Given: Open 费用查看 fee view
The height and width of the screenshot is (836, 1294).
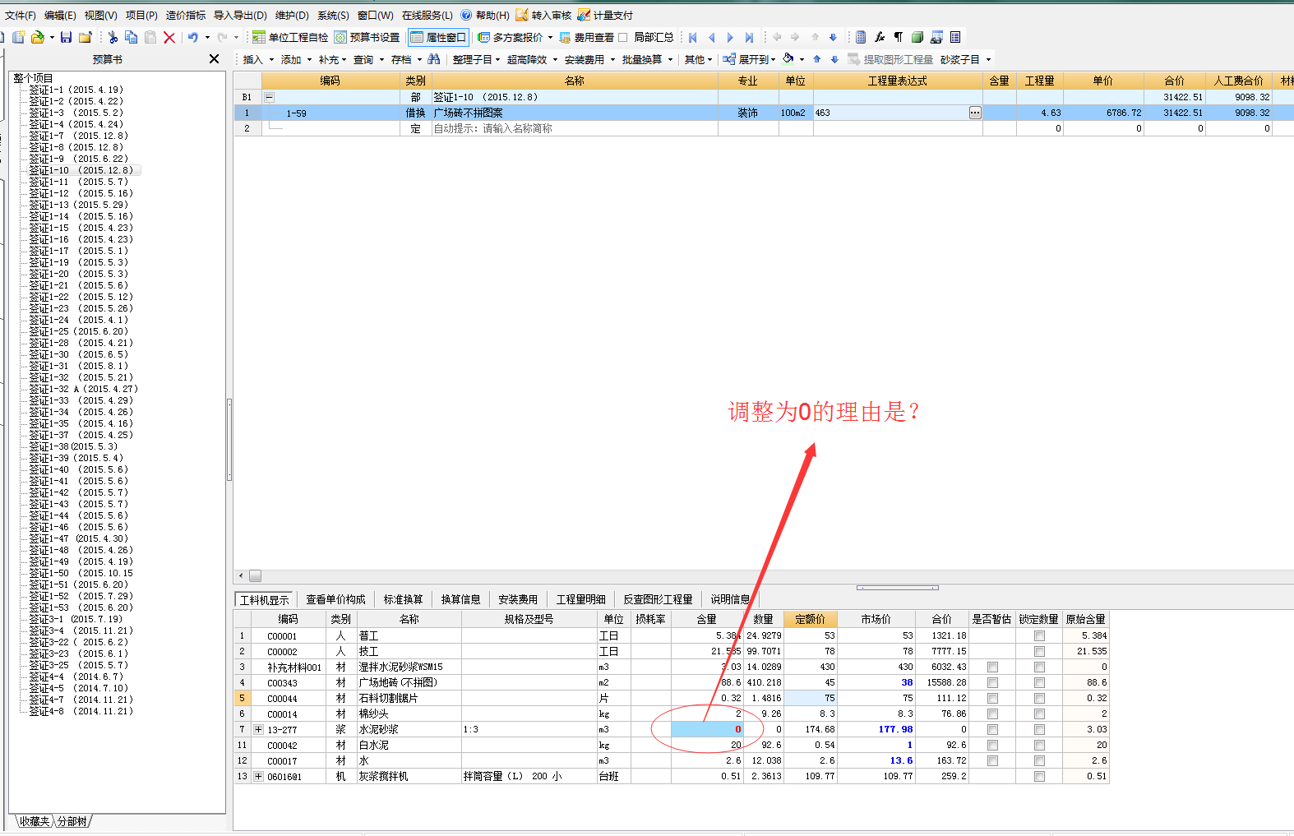Looking at the screenshot, I should (586, 37).
